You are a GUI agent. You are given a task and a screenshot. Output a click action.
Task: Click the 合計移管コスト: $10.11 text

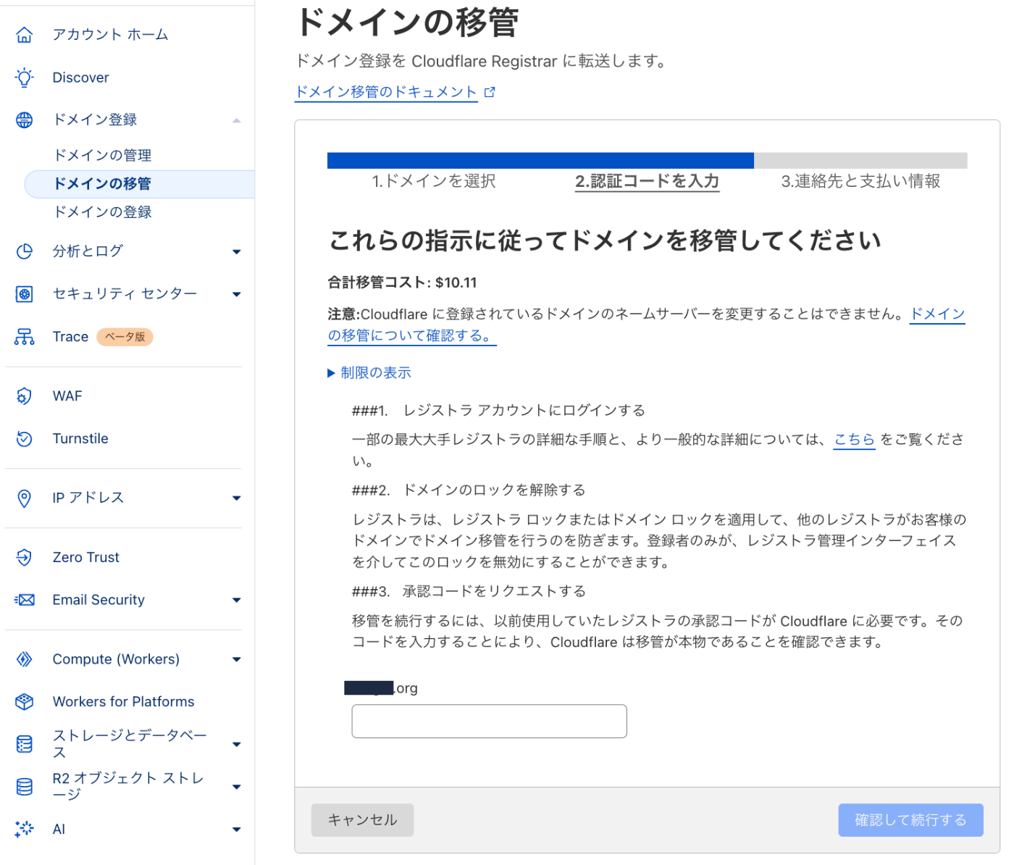point(402,283)
